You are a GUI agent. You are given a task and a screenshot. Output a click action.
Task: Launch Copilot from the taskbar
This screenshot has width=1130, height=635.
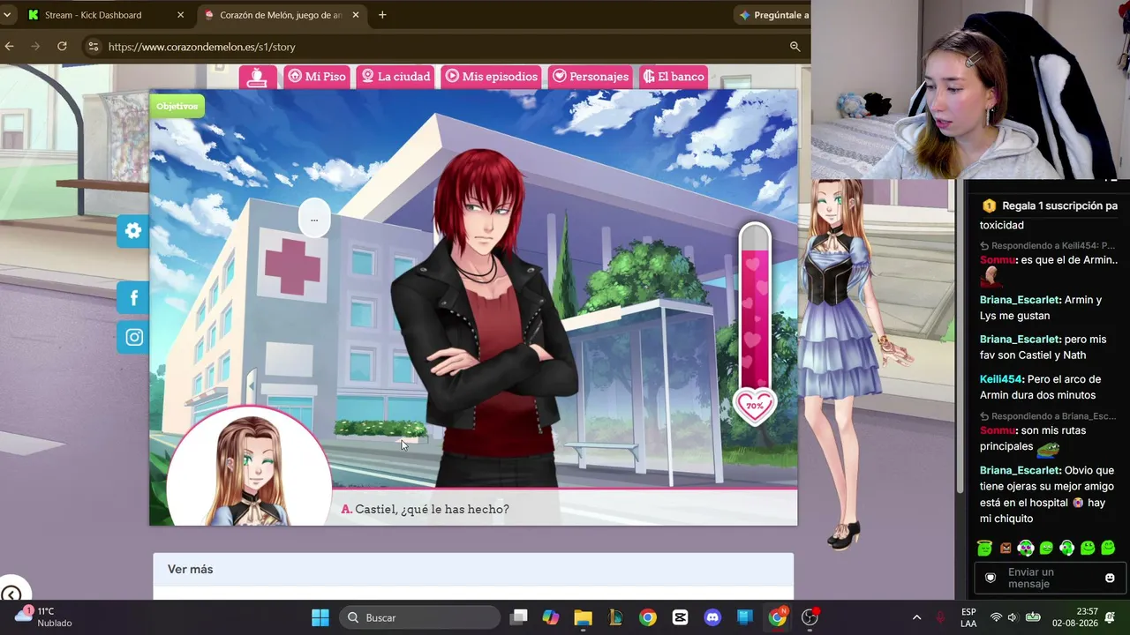click(x=551, y=617)
